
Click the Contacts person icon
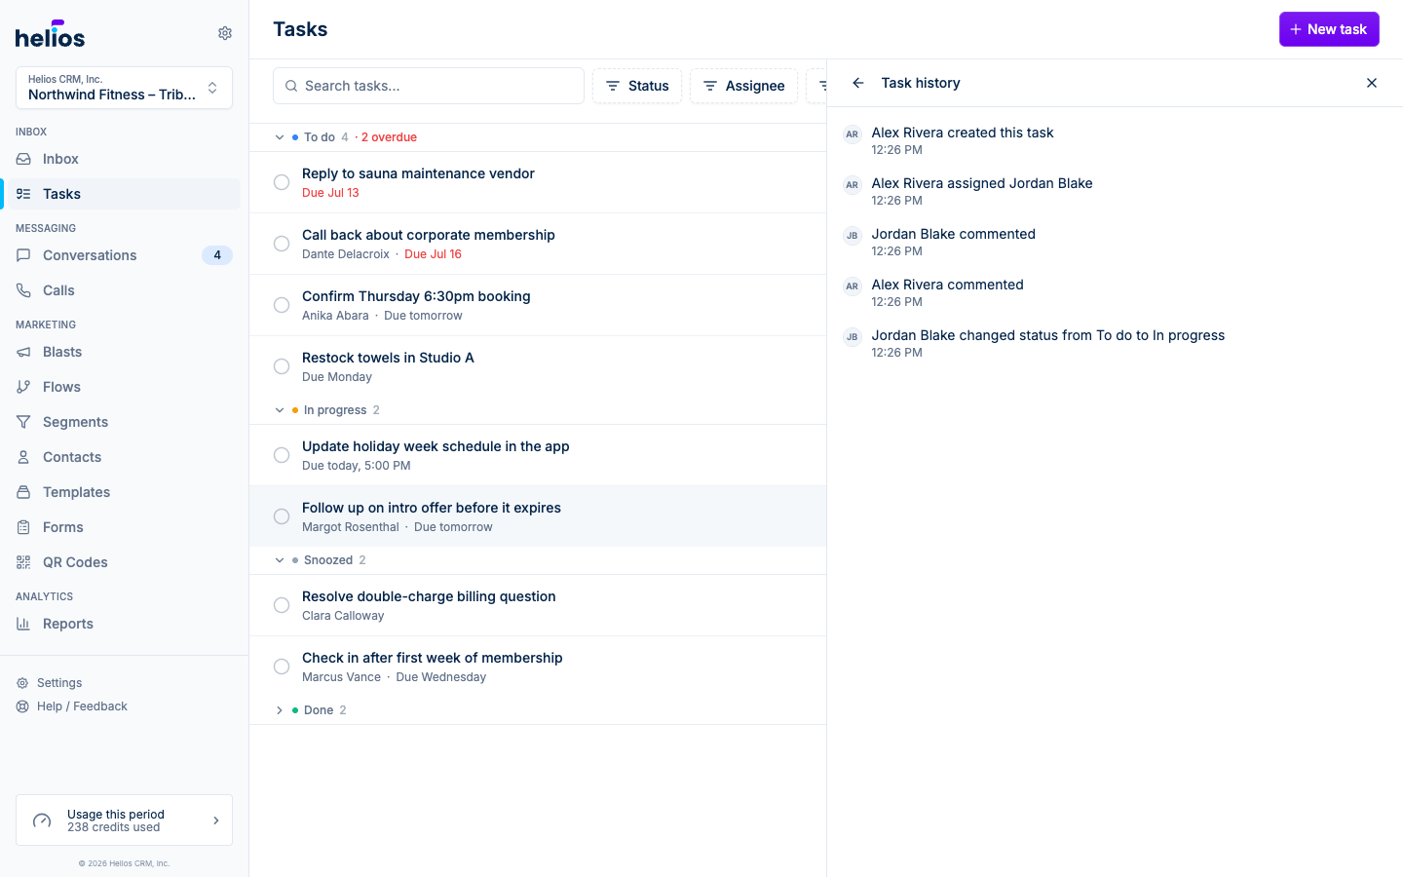23,457
